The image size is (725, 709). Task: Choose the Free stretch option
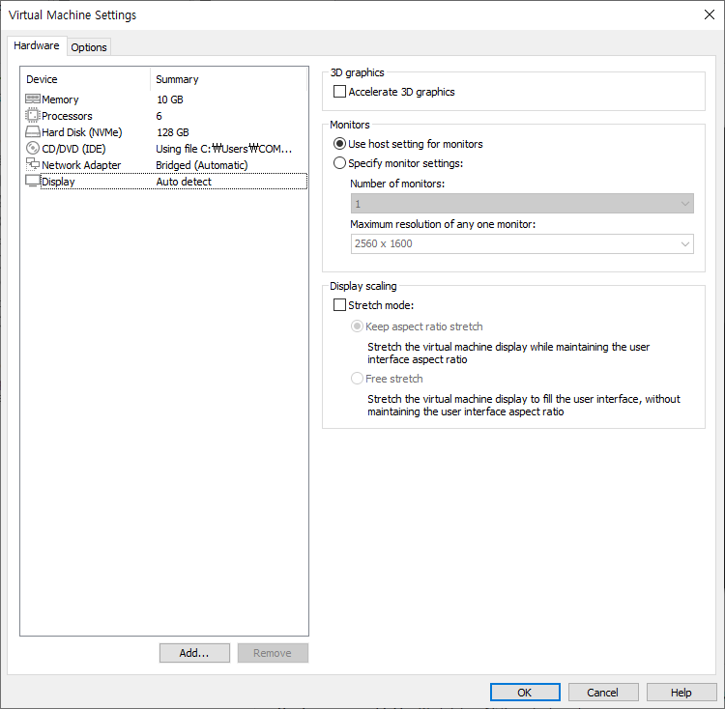pos(357,379)
